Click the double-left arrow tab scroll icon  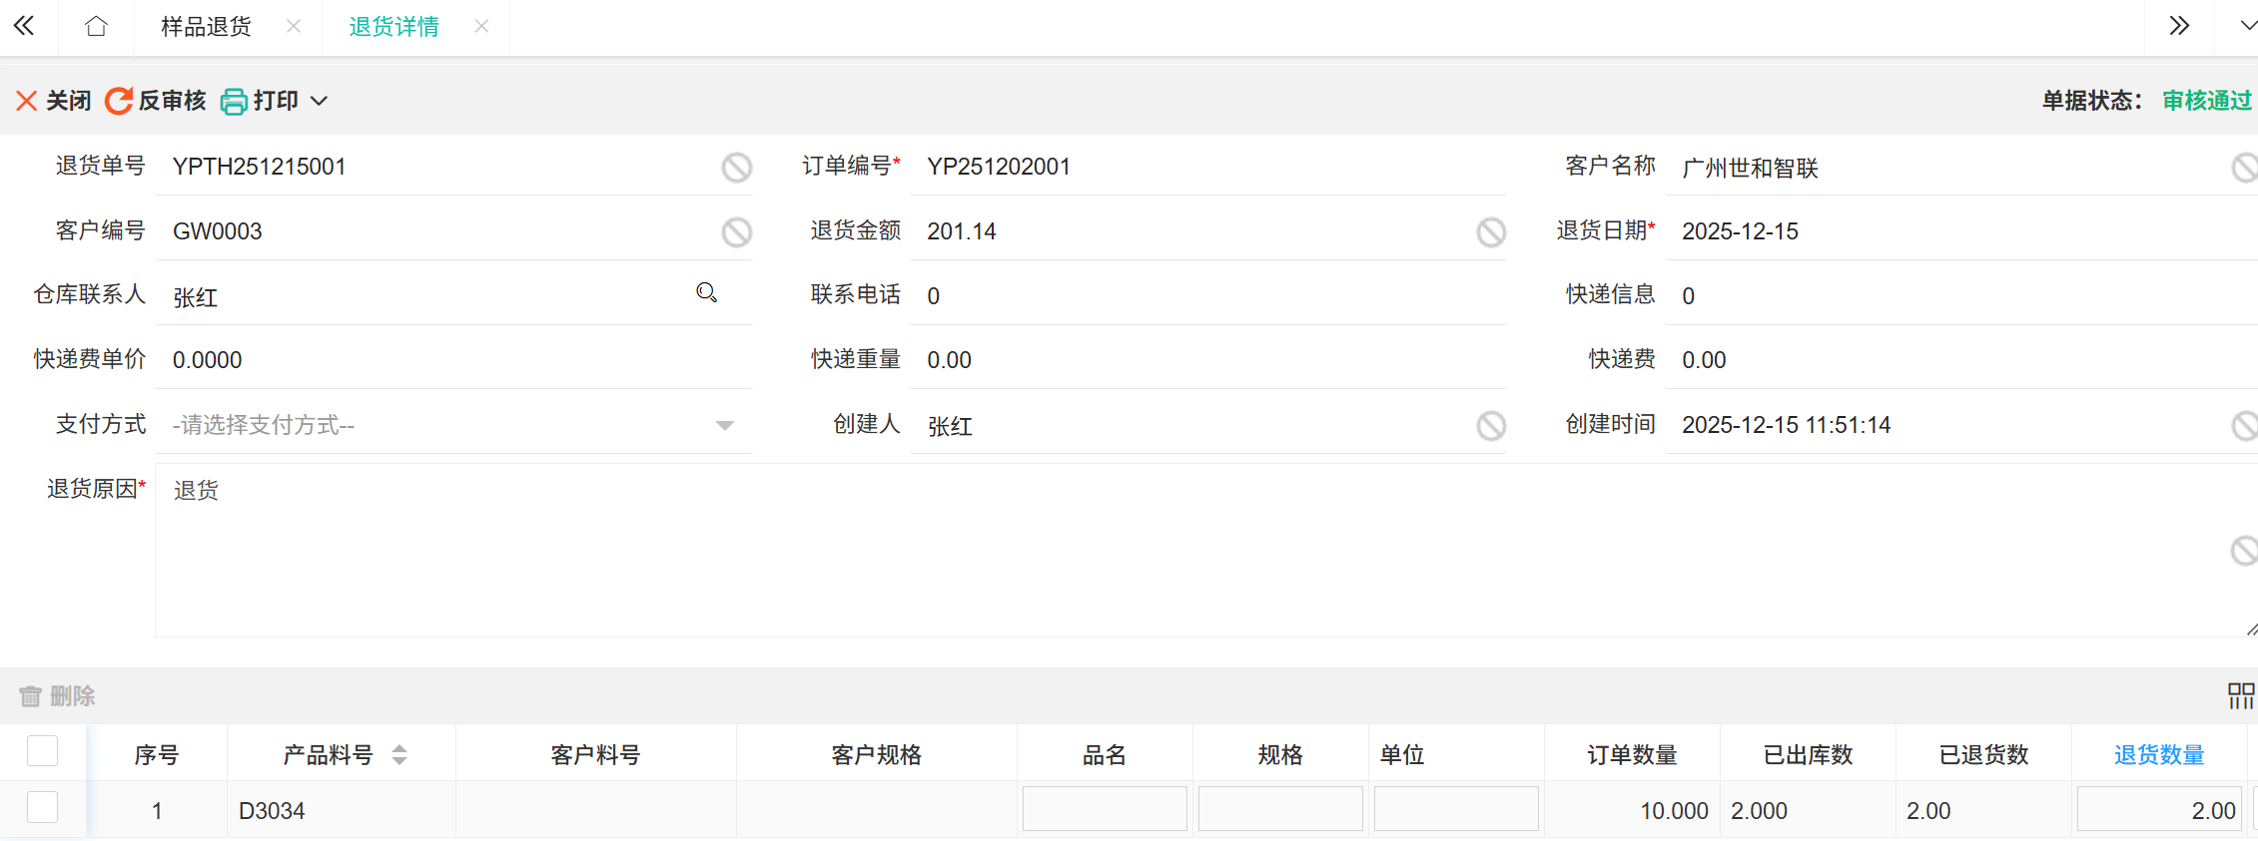pos(24,27)
